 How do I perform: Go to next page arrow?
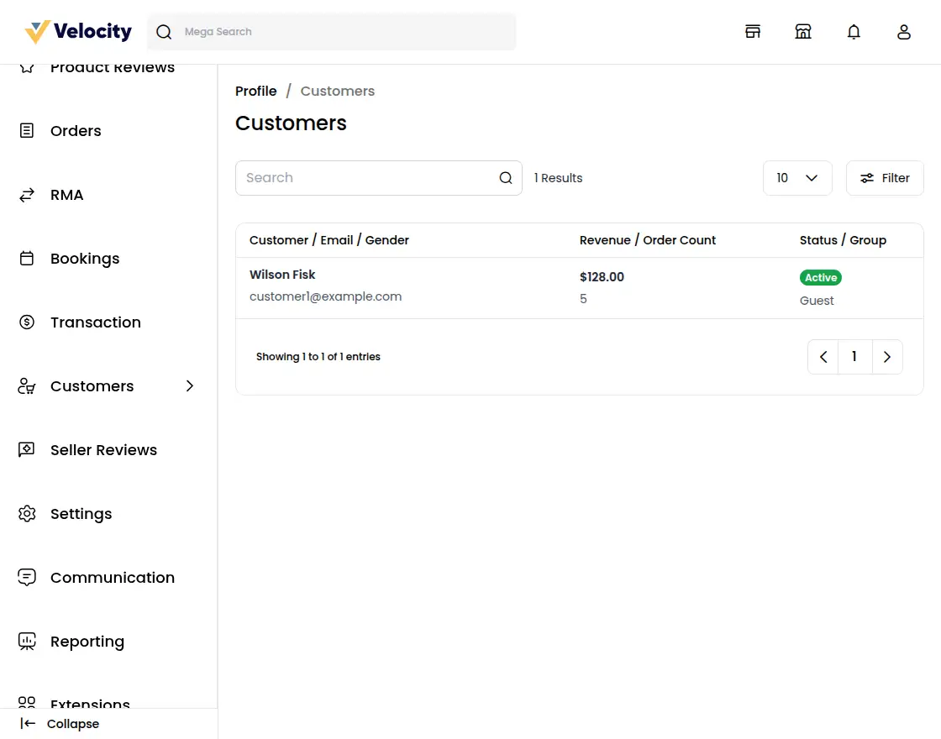887,357
